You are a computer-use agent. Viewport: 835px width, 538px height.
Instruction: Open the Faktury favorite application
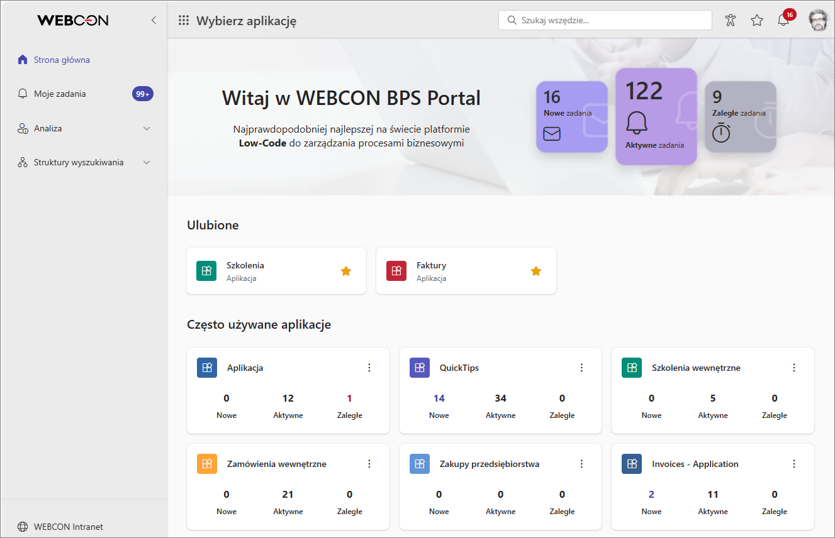pyautogui.click(x=466, y=271)
